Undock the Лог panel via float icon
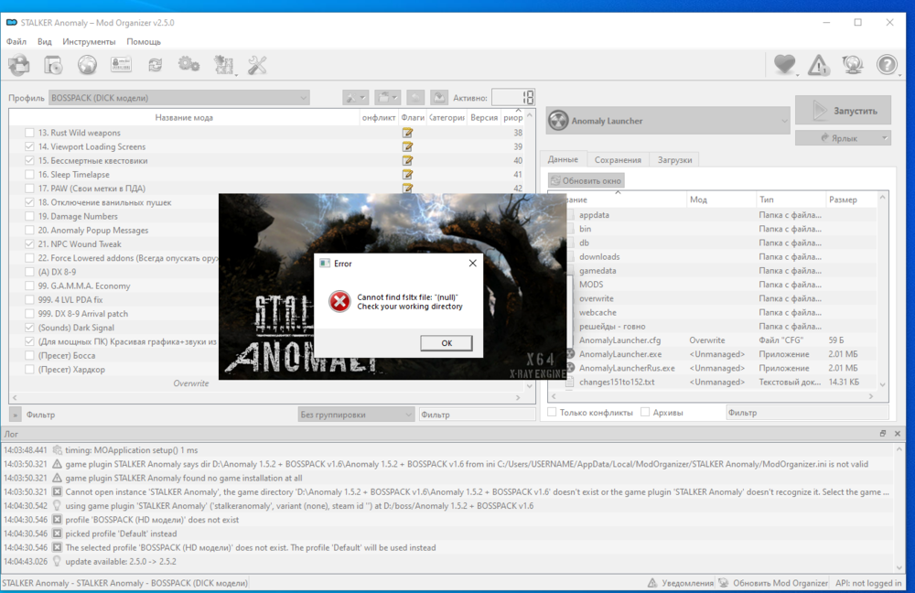The width and height of the screenshot is (915, 593). click(x=883, y=434)
